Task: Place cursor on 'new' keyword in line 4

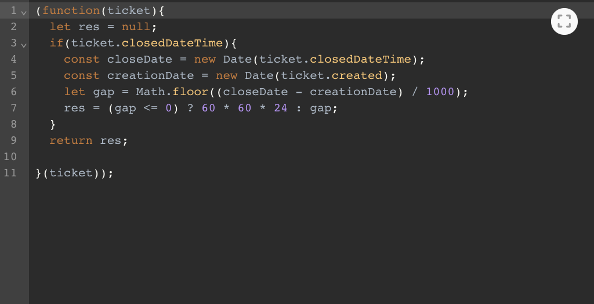Action: tap(205, 60)
